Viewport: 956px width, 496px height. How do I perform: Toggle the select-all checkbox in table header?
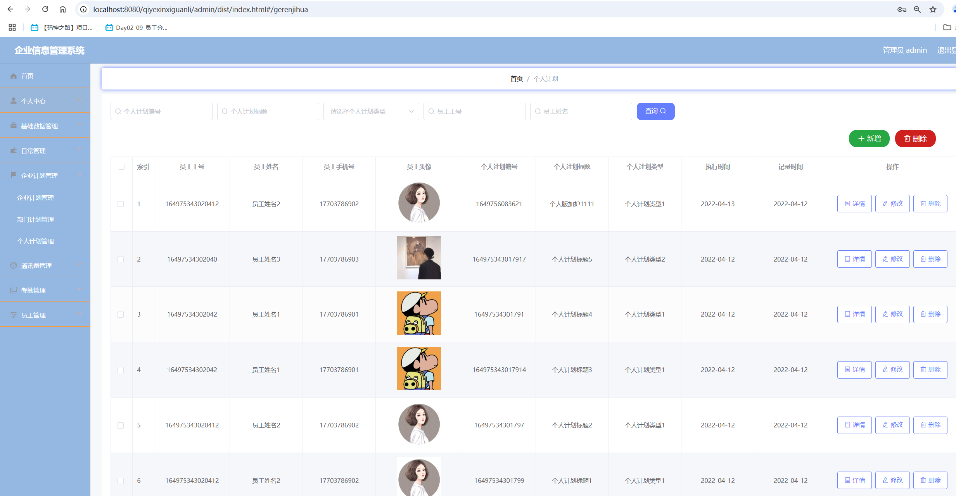121,167
